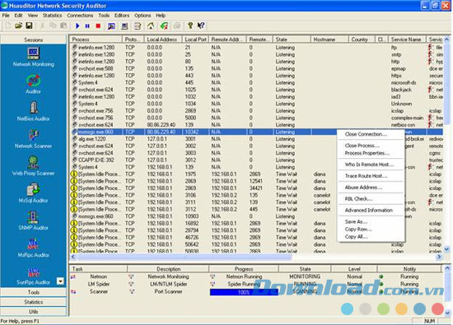Click the Progress column header in lower pane
Image resolution: width=453 pixels, height=325 pixels.
(x=244, y=269)
